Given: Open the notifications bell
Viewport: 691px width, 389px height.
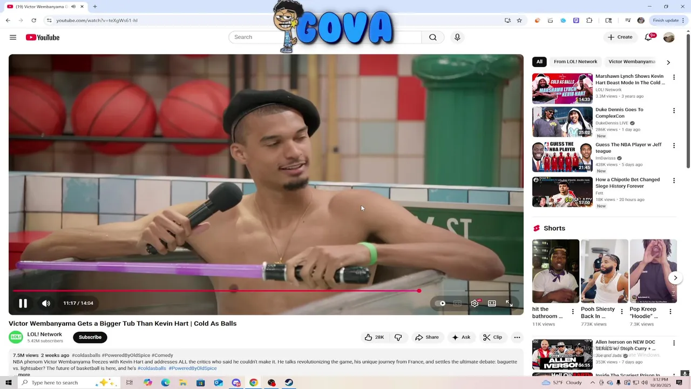Looking at the screenshot, I should (649, 37).
